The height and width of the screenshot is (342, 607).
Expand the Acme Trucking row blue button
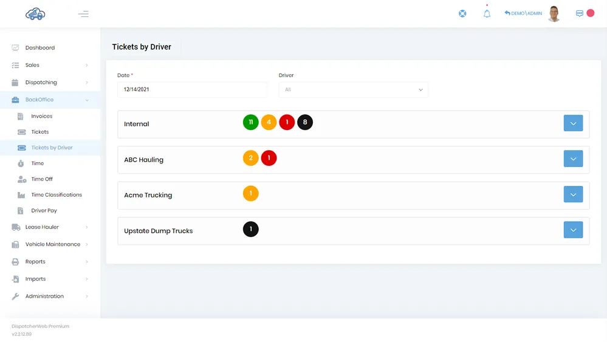573,194
